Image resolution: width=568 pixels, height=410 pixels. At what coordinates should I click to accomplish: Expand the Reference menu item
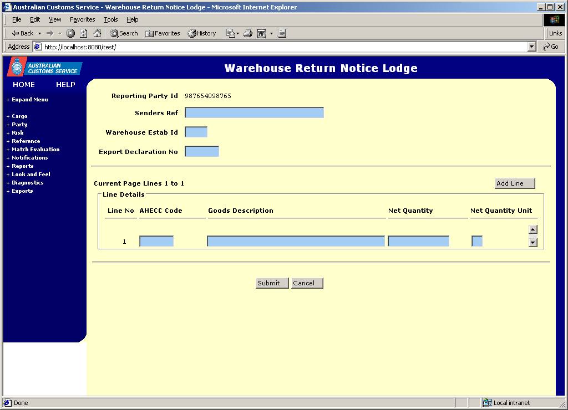tap(23, 141)
